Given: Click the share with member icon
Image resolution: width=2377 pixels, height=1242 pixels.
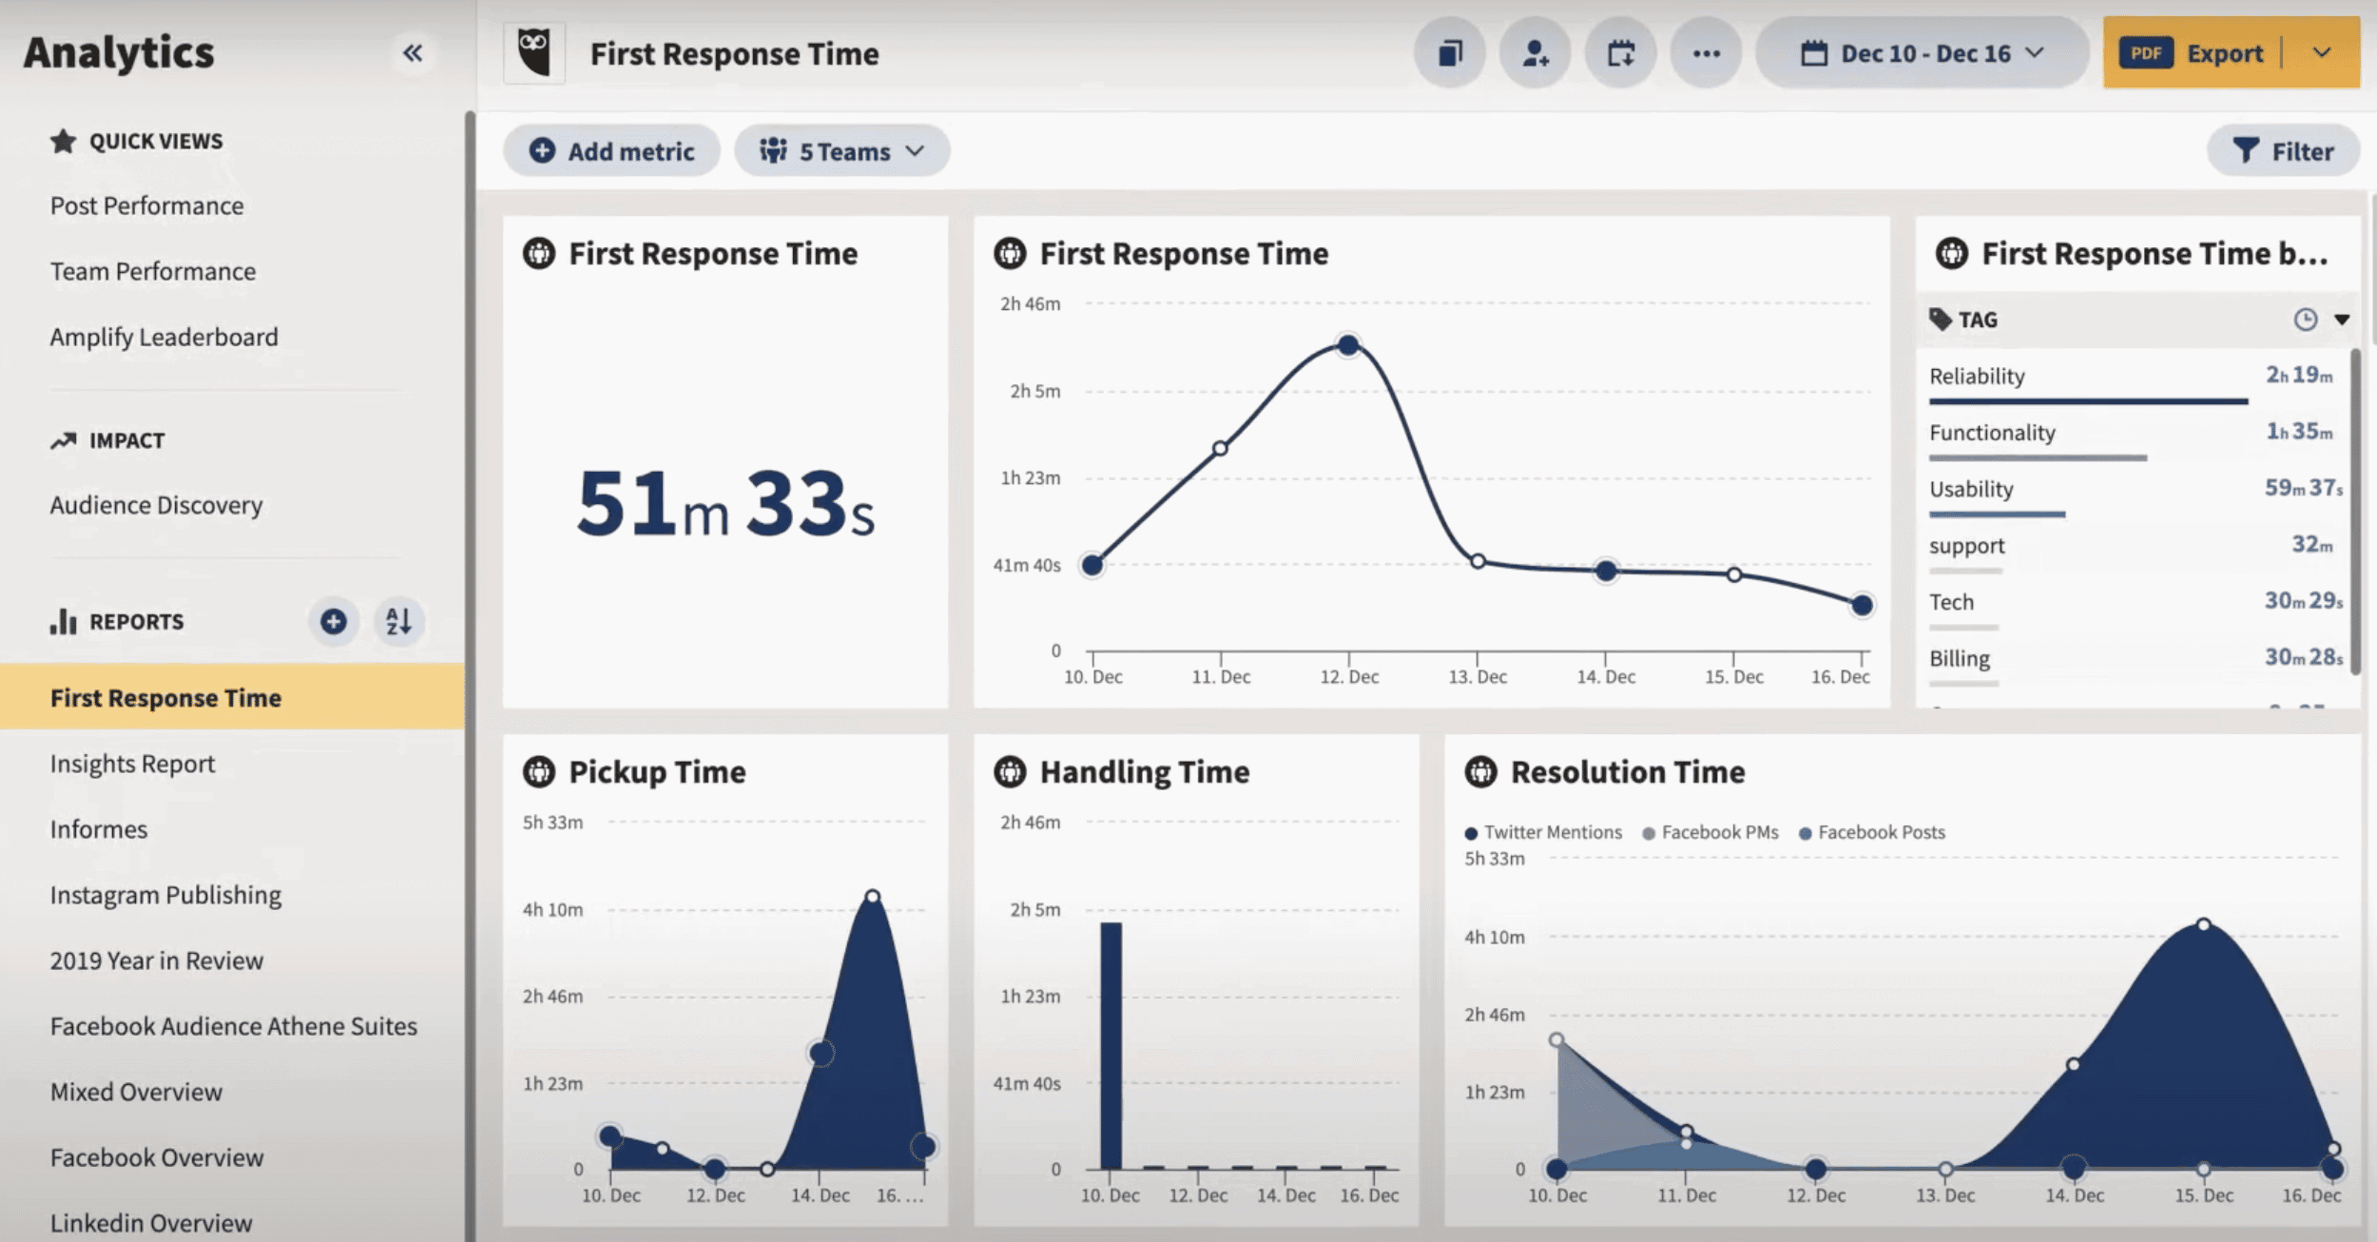Looking at the screenshot, I should click(1535, 54).
